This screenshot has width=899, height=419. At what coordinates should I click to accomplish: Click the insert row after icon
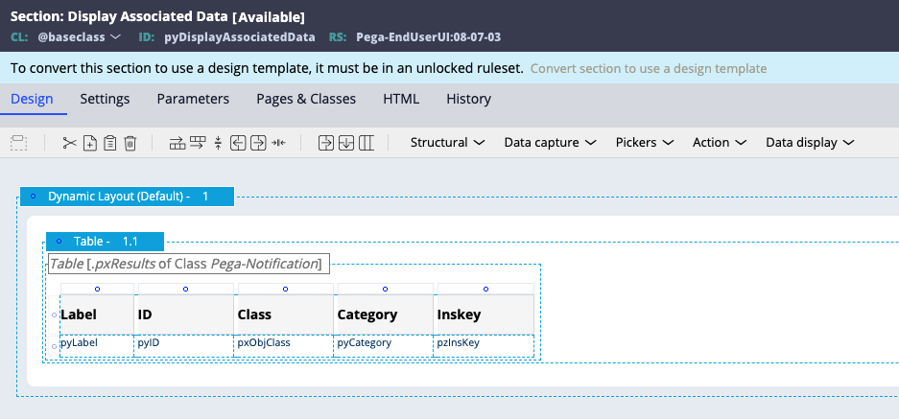click(x=198, y=143)
